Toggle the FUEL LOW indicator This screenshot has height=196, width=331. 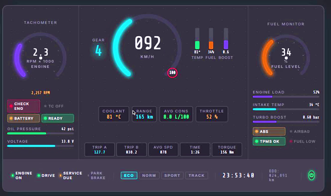[302, 141]
